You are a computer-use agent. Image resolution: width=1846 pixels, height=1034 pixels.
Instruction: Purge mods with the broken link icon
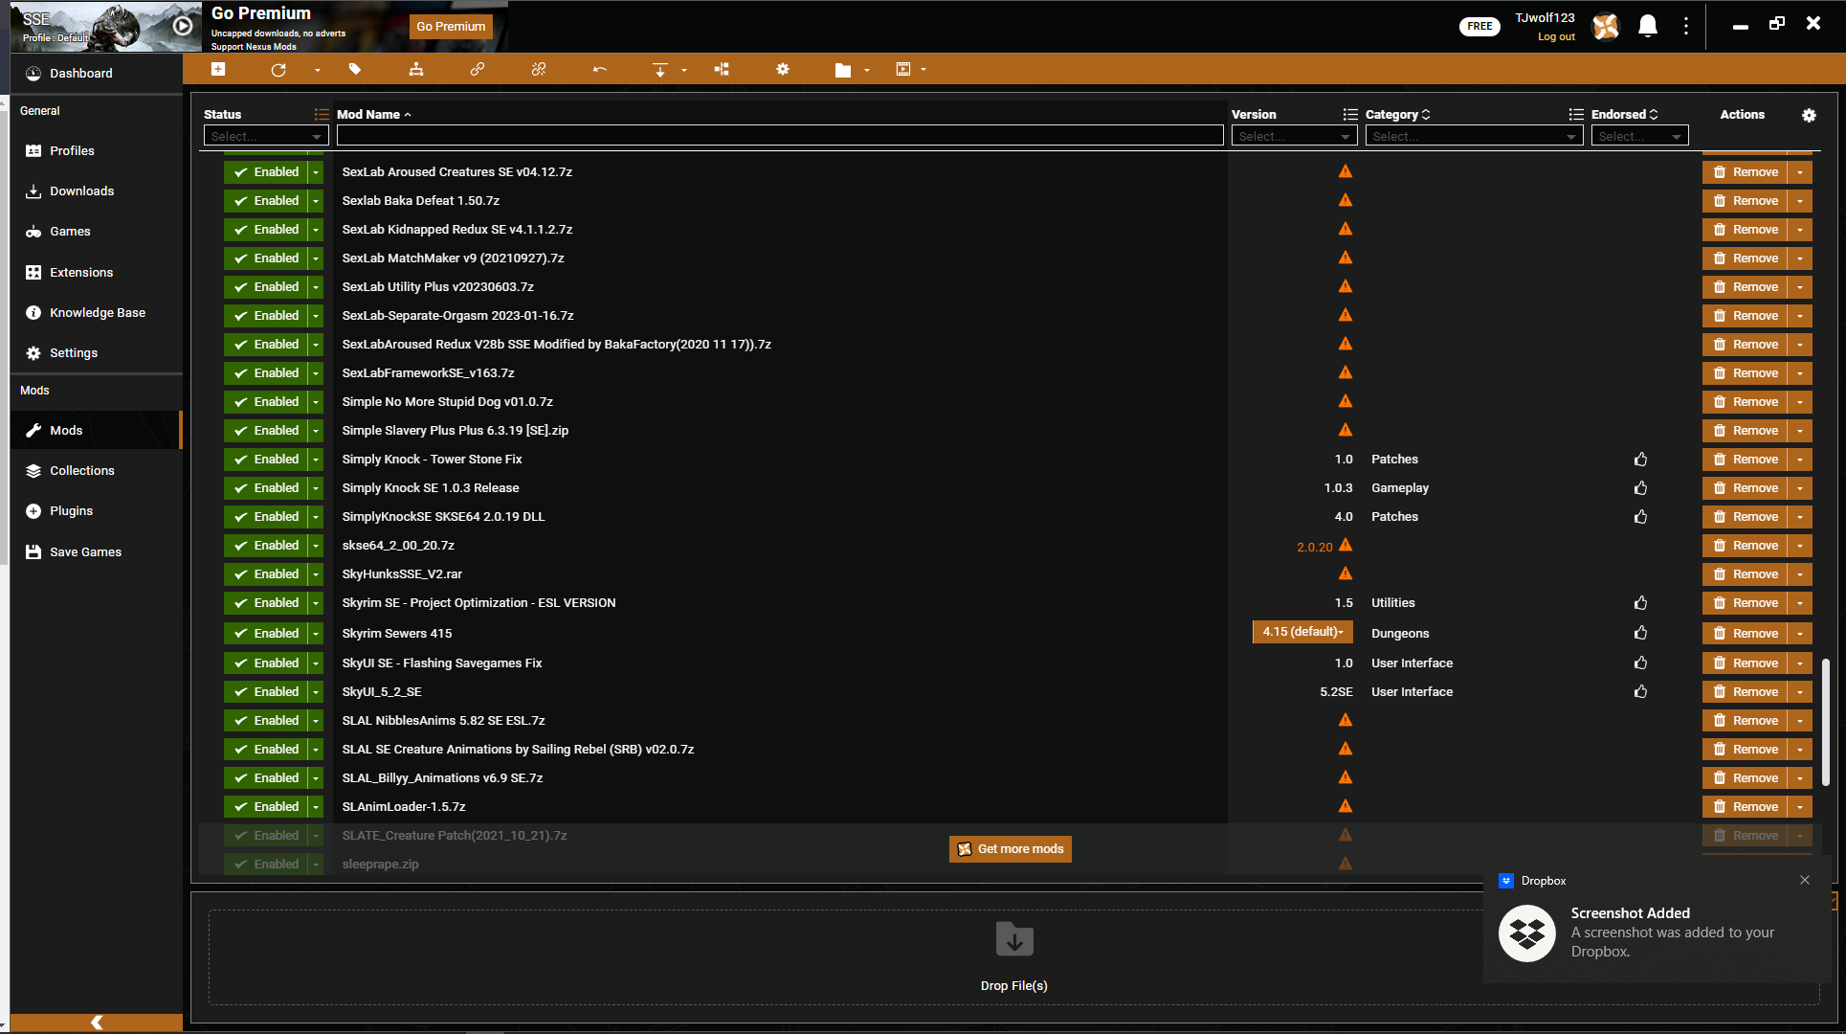[538, 69]
